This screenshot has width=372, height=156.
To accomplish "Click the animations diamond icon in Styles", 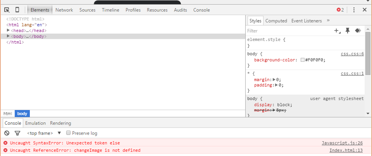I will click(x=358, y=31).
